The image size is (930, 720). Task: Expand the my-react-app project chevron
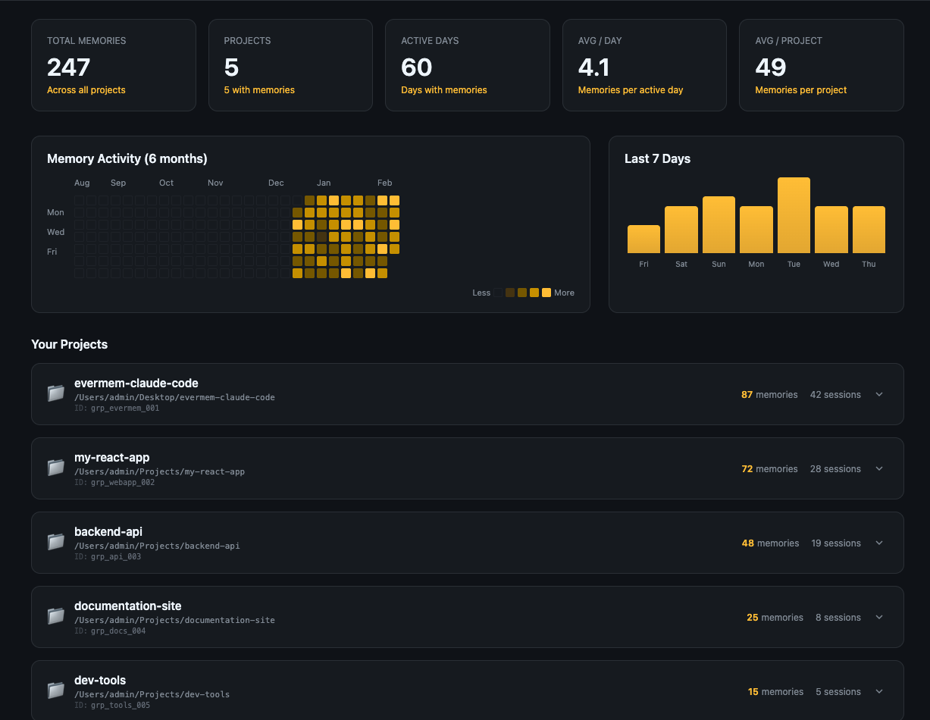click(x=879, y=468)
